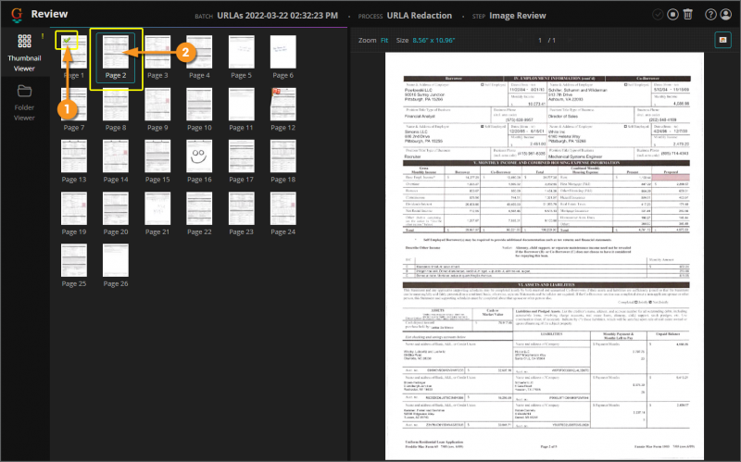Click the size 8.56" x 10.96" value
Image resolution: width=741 pixels, height=462 pixels.
tap(433, 41)
